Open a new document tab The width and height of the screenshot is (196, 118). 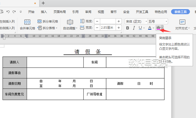pyautogui.click(x=43, y=3)
